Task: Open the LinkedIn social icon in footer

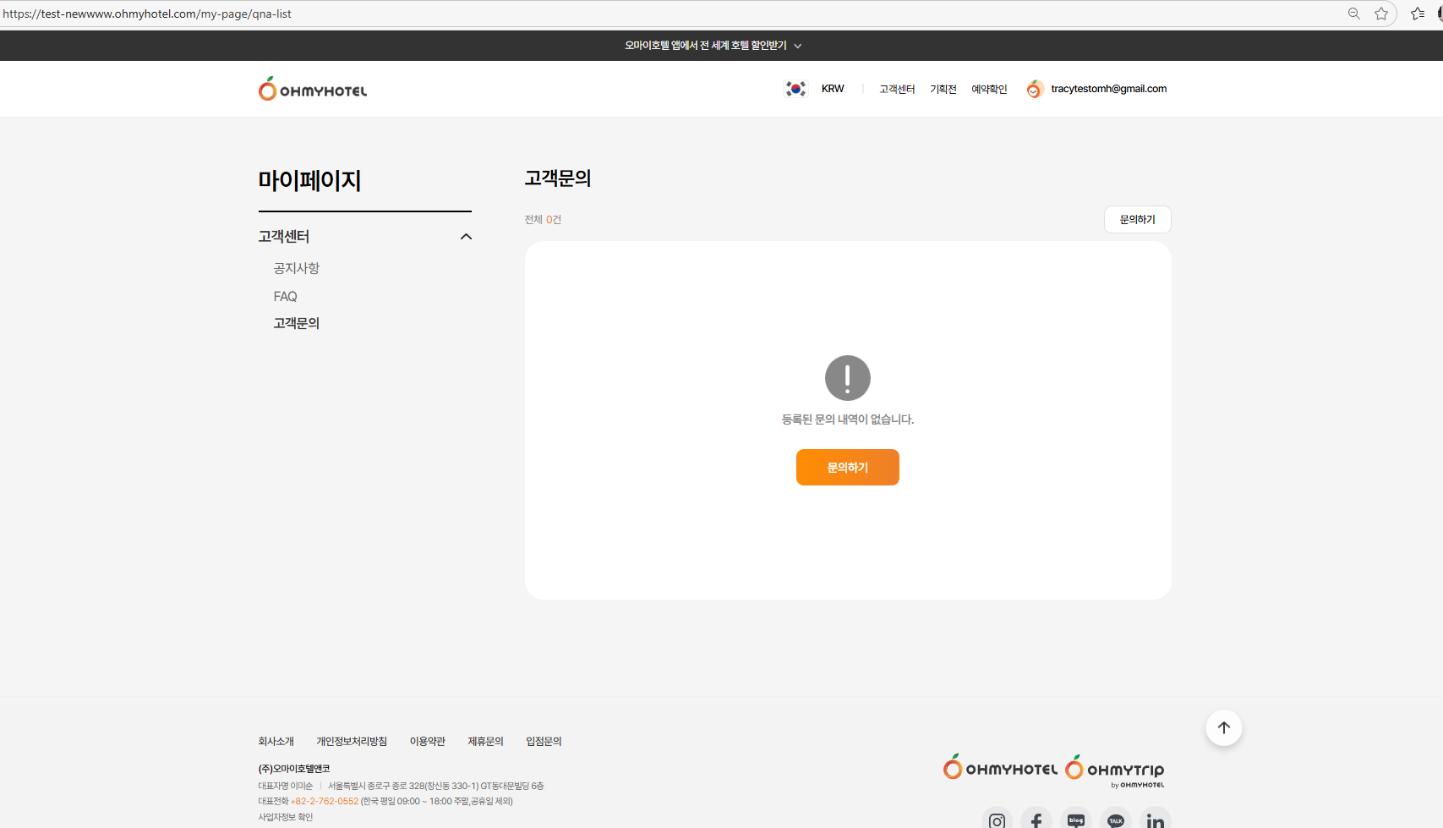Action: coord(1156,820)
